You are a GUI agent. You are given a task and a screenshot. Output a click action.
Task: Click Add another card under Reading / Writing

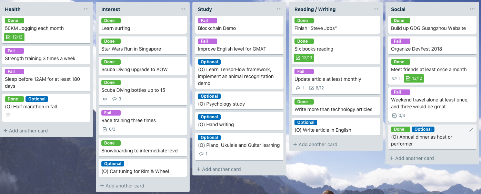(315, 144)
